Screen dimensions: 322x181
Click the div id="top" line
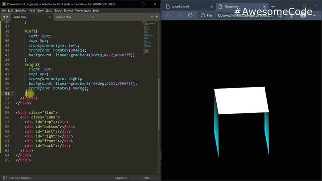coord(47,122)
